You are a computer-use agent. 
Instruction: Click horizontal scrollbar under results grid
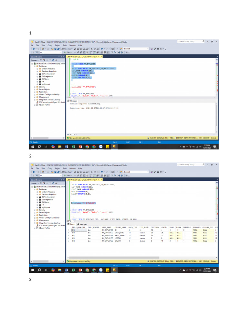(x=114, y=258)
